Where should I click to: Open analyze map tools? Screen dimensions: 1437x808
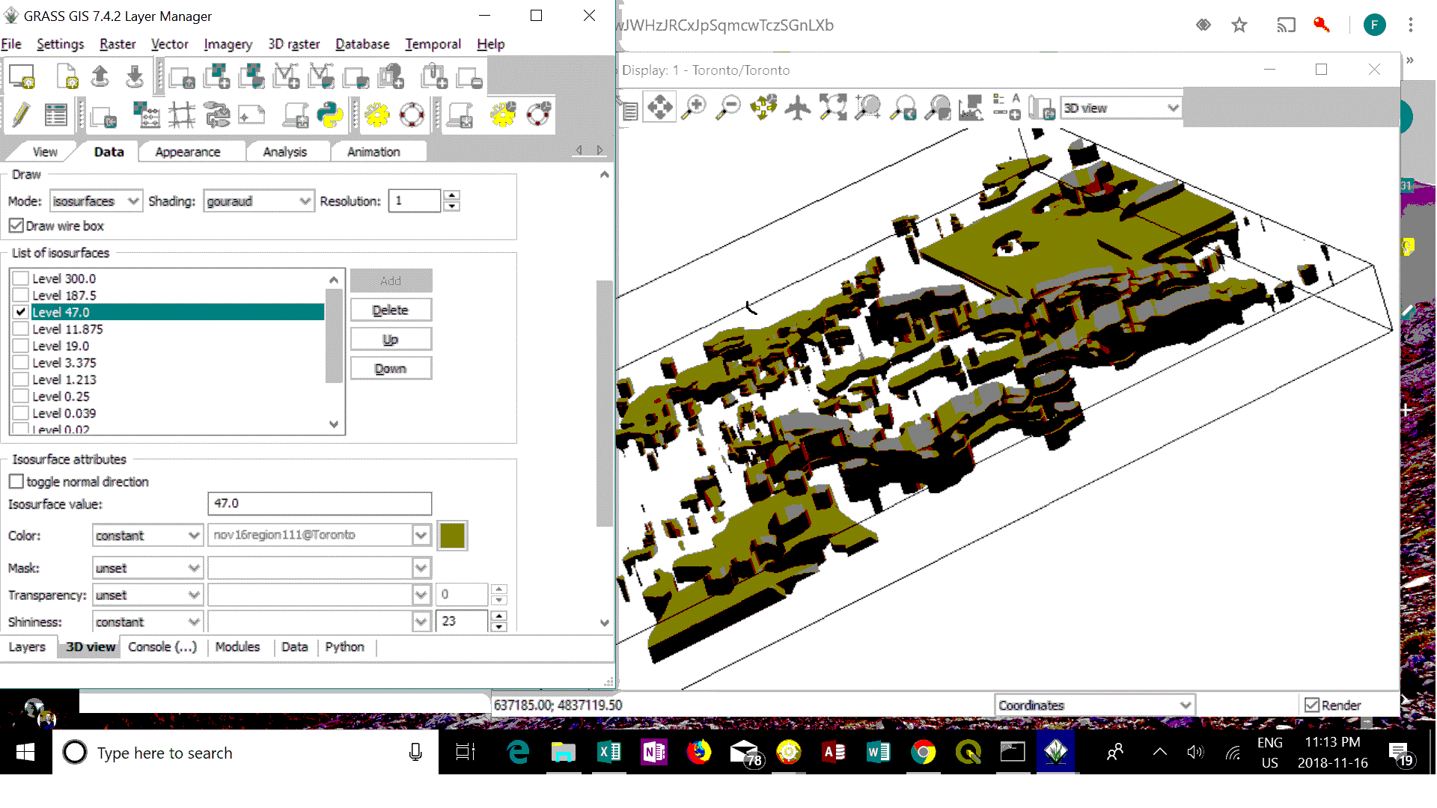[971, 108]
